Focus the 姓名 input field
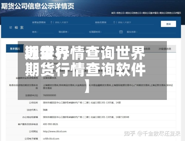Viewport: 185px width, 141px height. point(47,32)
